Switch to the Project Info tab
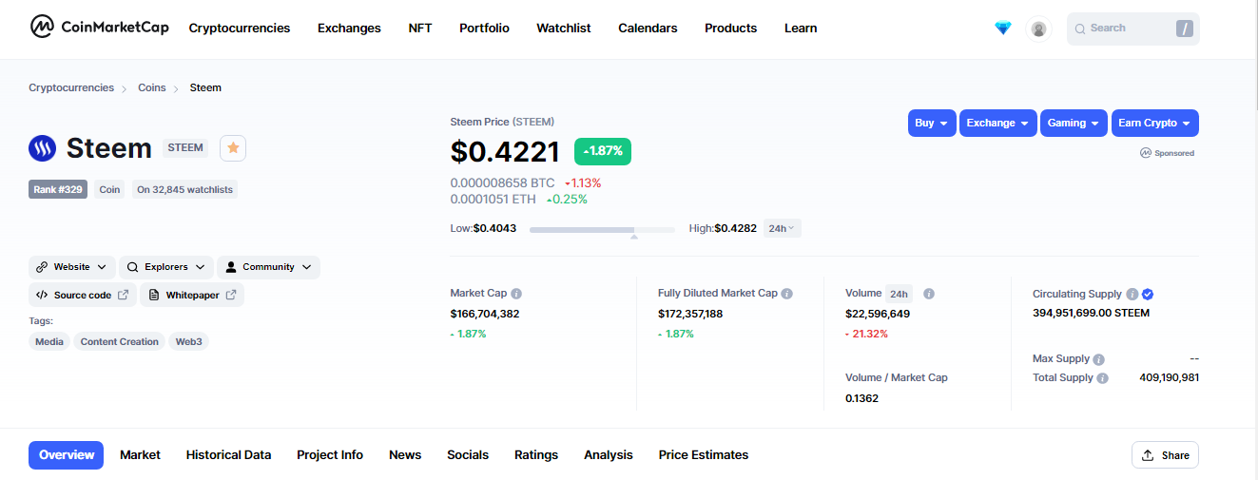This screenshot has width=1258, height=480. pyautogui.click(x=330, y=455)
